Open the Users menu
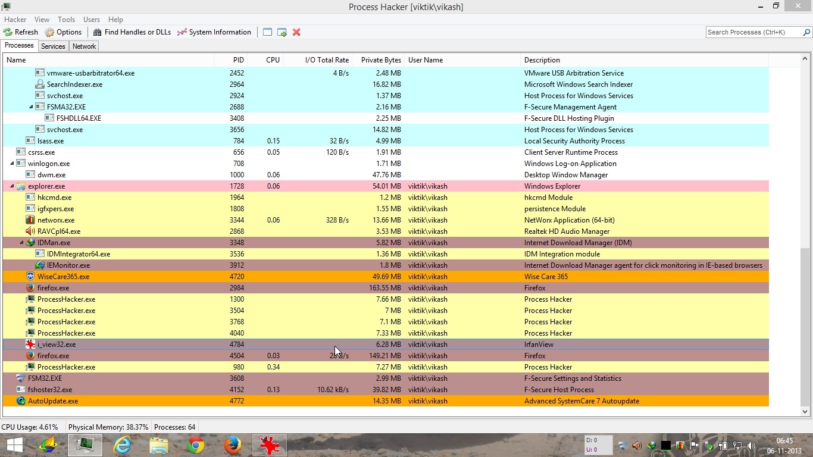This screenshot has width=813, height=457. click(92, 20)
